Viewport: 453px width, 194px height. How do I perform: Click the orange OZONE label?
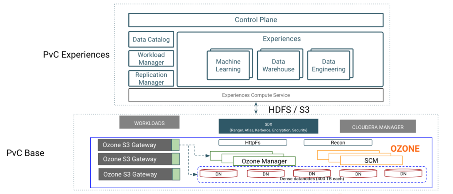click(x=404, y=149)
